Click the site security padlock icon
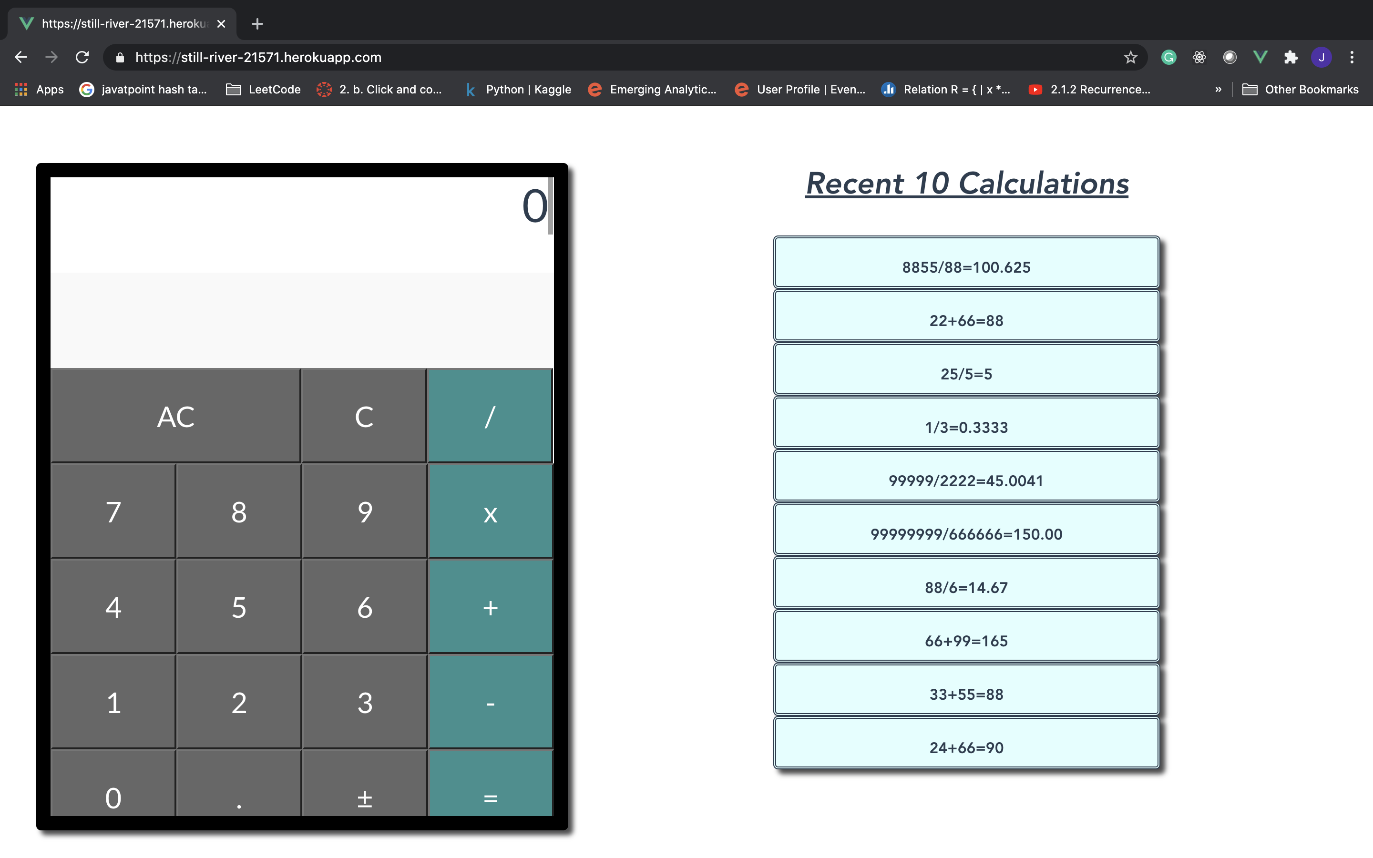Image resolution: width=1373 pixels, height=858 pixels. [x=120, y=57]
